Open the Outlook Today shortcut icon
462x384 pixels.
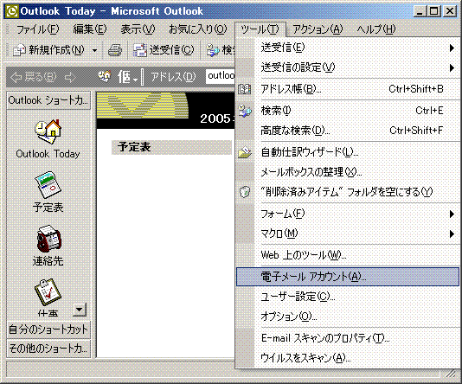(48, 131)
